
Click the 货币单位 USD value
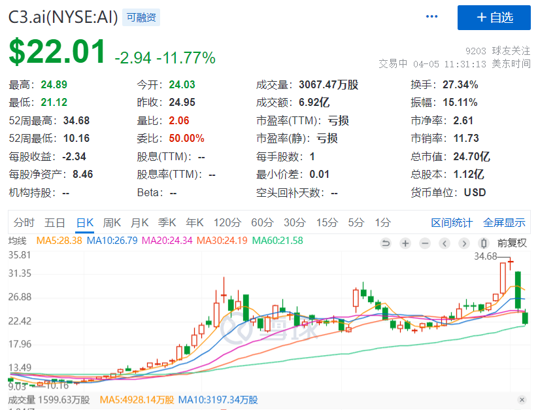[475, 192]
